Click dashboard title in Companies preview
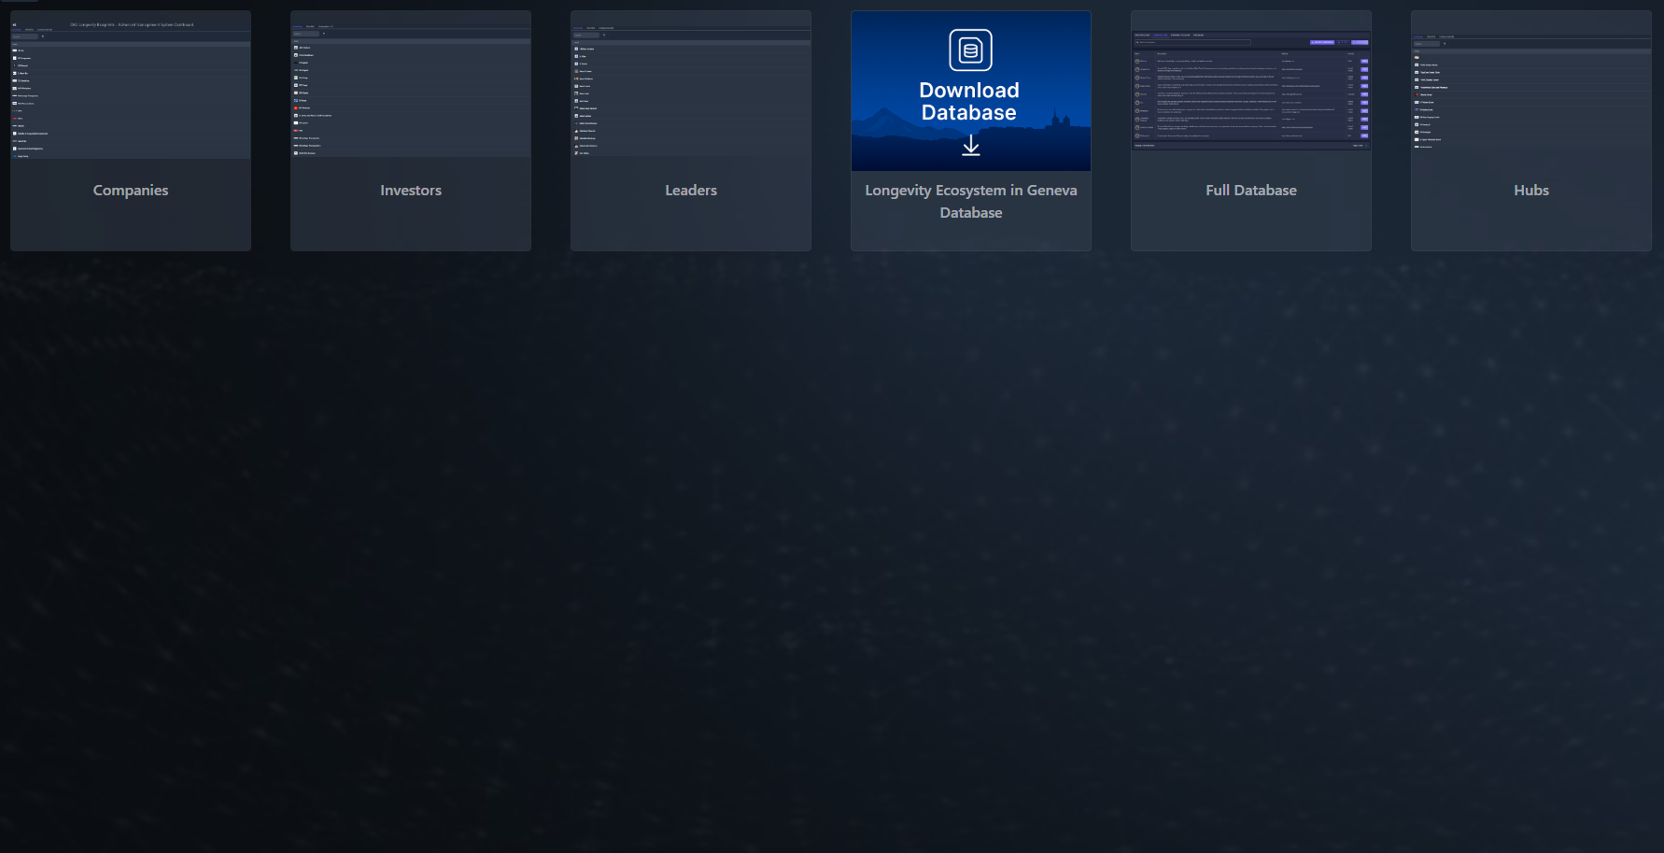The height and width of the screenshot is (853, 1664). click(x=132, y=25)
